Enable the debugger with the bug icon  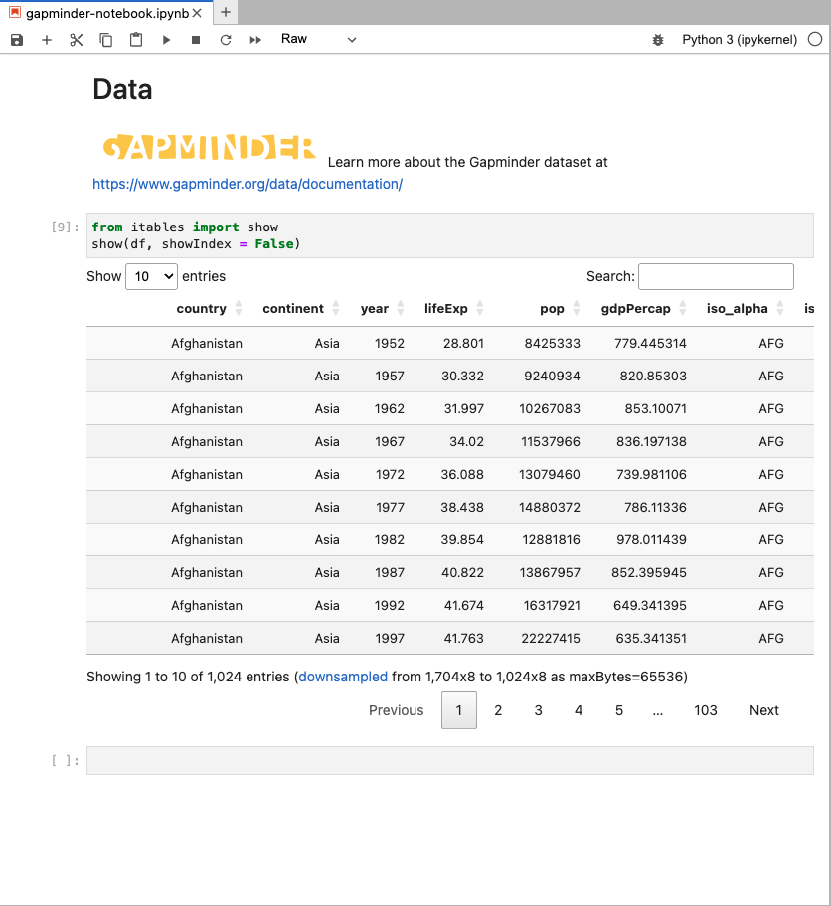pos(658,40)
